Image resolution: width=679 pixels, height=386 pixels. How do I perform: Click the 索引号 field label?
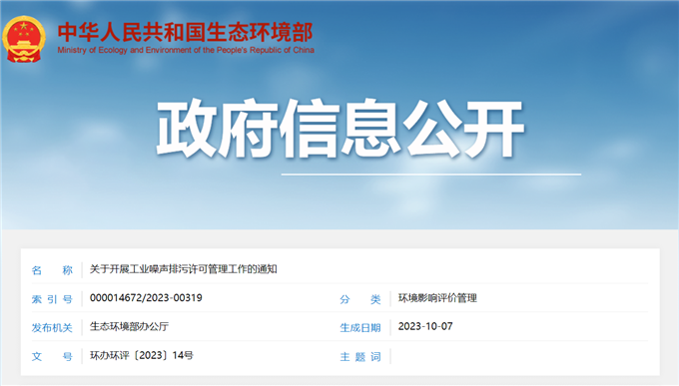pyautogui.click(x=52, y=299)
